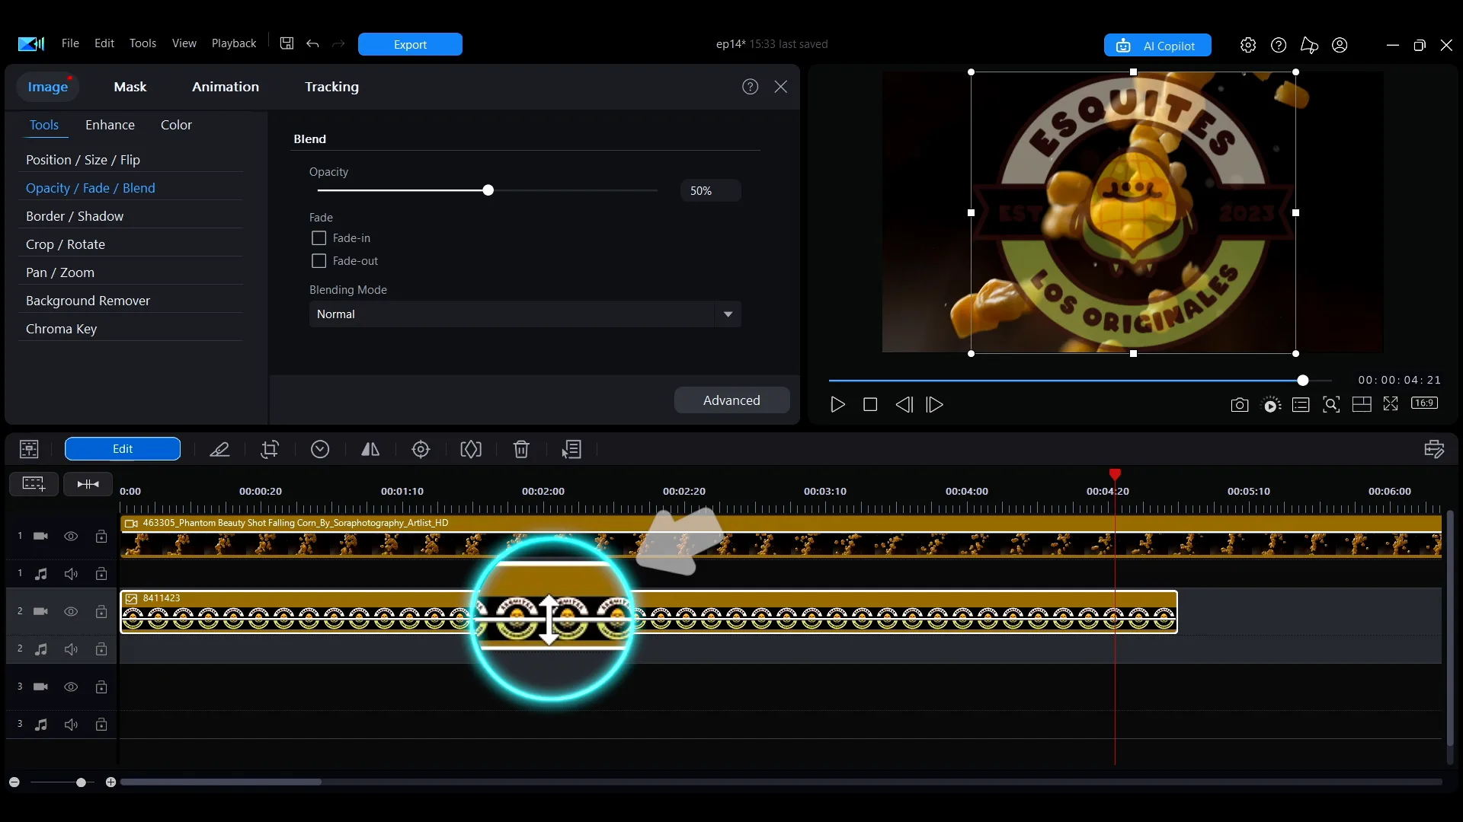
Task: Close the Image editing panel
Action: pyautogui.click(x=781, y=87)
